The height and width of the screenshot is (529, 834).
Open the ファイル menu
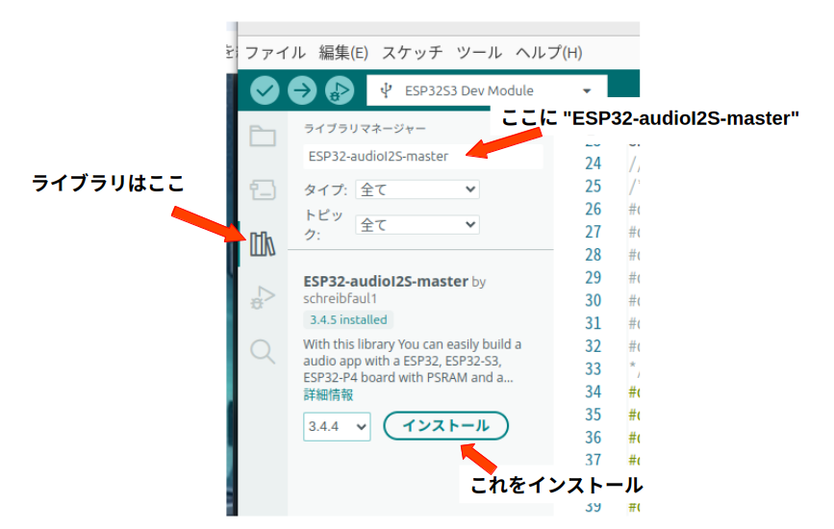click(275, 53)
